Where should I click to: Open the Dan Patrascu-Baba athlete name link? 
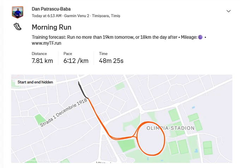point(51,9)
